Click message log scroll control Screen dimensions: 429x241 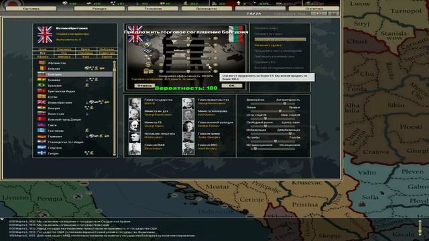[420, 228]
